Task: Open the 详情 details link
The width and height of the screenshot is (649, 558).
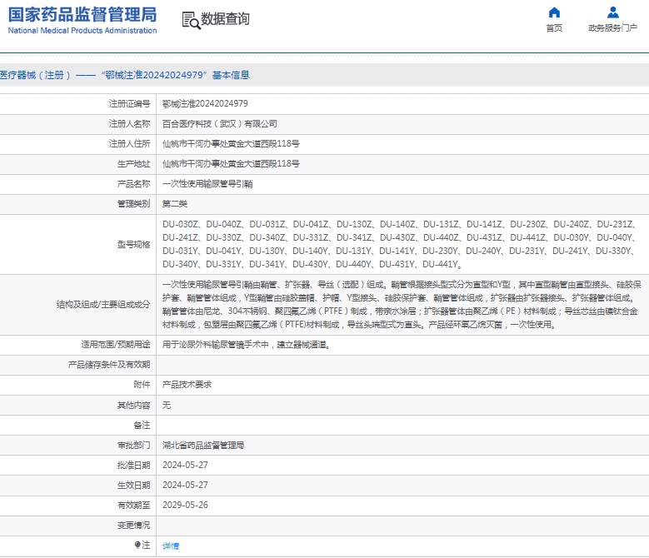Action: coord(171,546)
